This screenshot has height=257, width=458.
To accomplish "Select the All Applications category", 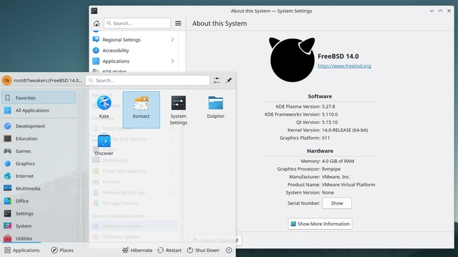I will coord(39,111).
